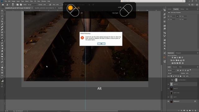199x112 pixels.
Task: Click the Background layer thumbnail
Action: (171, 101)
